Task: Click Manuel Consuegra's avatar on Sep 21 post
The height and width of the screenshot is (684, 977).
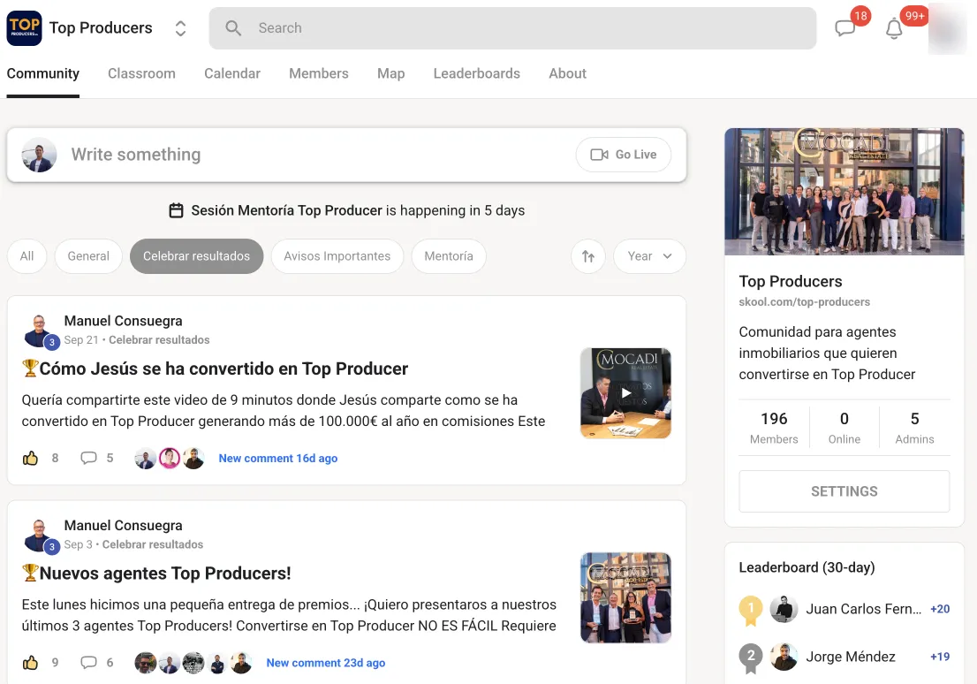Action: [x=39, y=331]
